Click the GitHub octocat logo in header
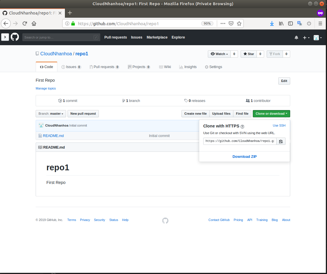 [x=15, y=37]
